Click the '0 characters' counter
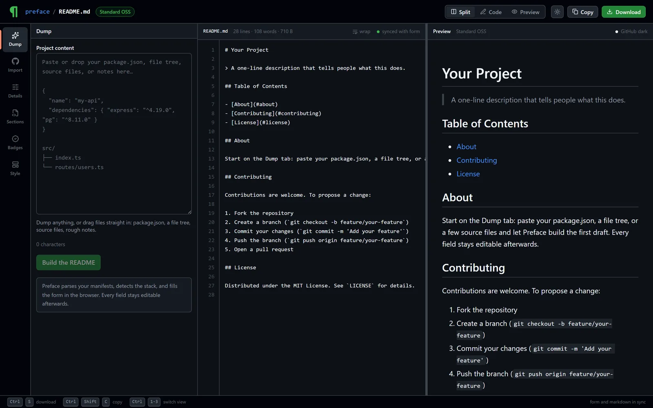653x408 pixels. [51, 244]
